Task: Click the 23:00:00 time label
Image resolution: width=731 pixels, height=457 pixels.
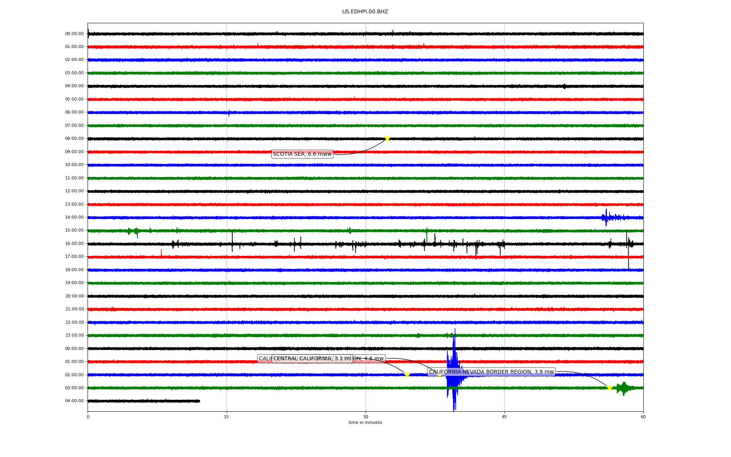Action: coord(74,336)
